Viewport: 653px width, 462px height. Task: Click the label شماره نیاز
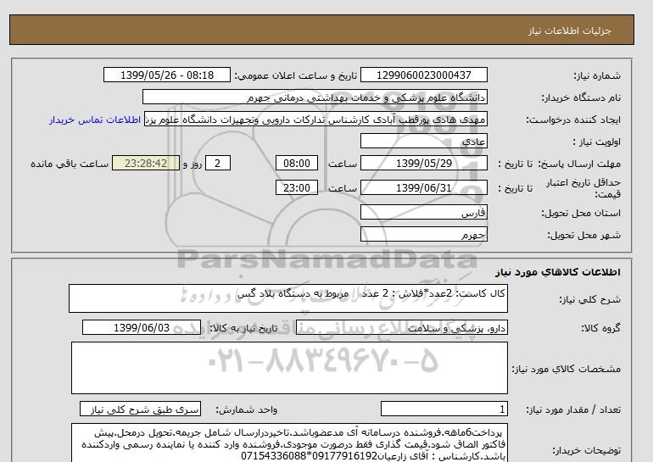click(597, 75)
